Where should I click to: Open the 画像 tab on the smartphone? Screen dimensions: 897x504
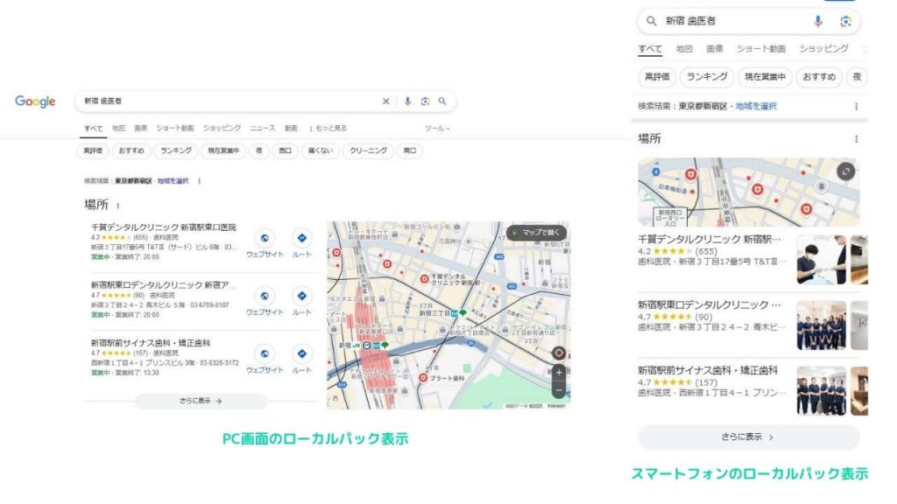(x=715, y=49)
